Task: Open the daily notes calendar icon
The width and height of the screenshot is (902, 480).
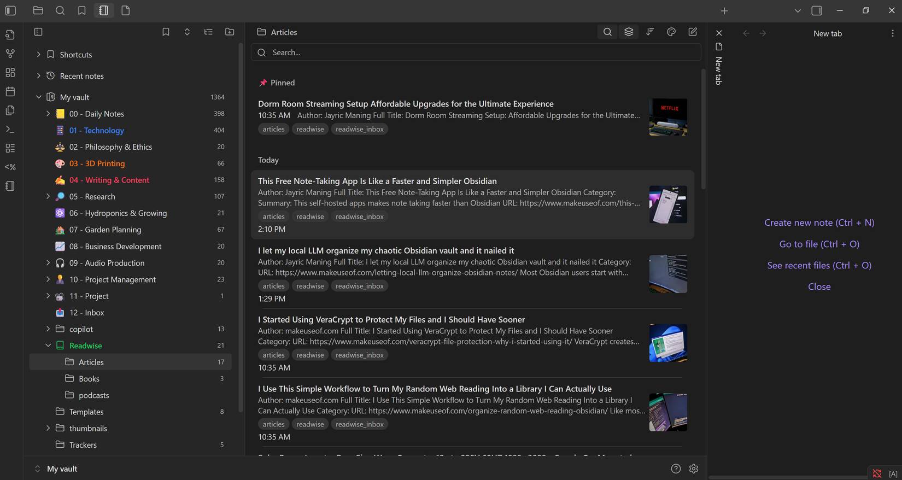Action: (x=10, y=91)
